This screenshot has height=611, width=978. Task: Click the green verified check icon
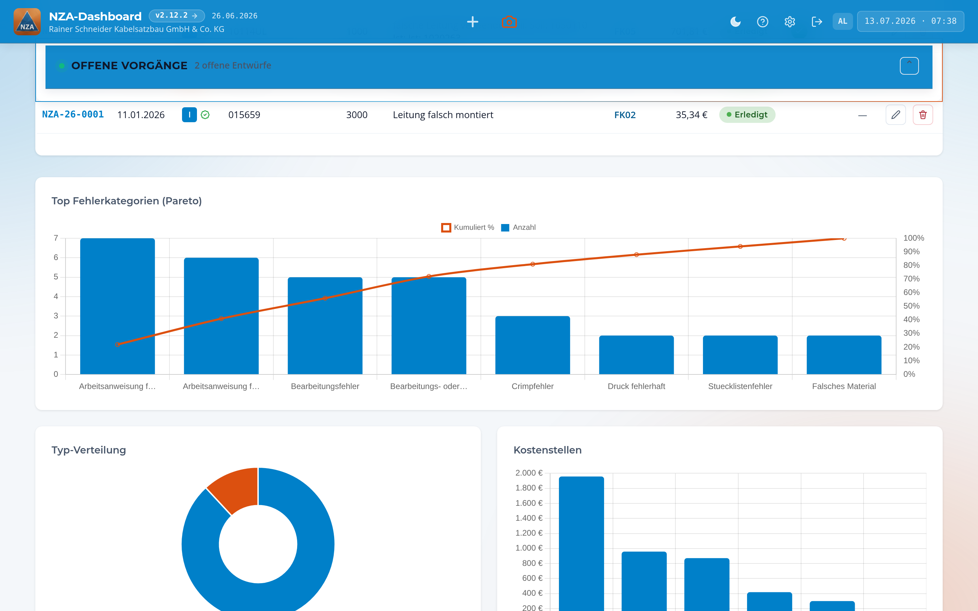[x=205, y=115]
